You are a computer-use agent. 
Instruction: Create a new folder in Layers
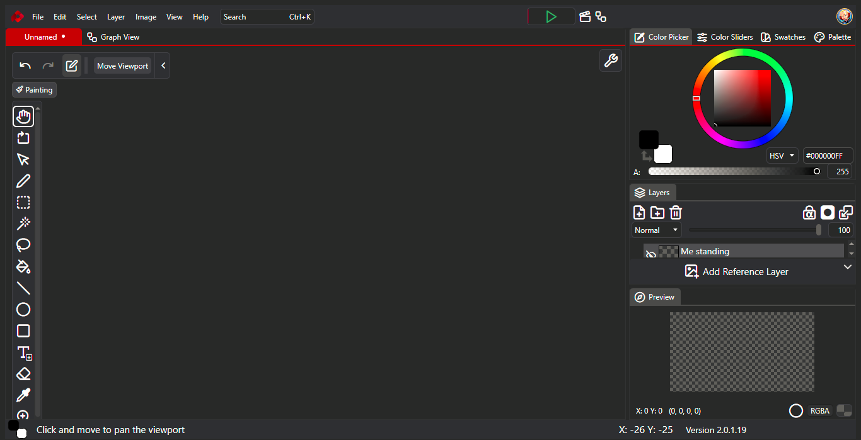tap(657, 212)
